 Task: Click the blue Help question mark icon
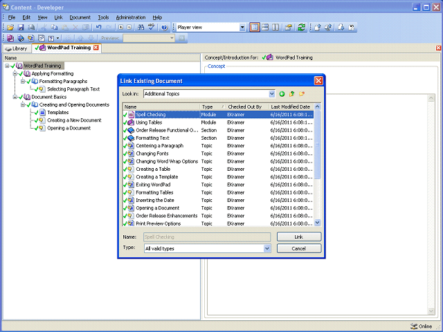pos(165,28)
